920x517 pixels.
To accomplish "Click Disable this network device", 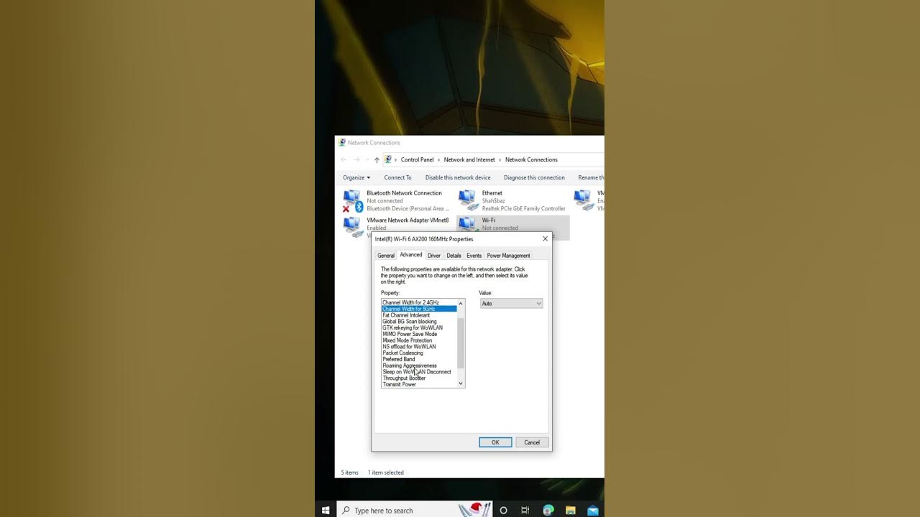I will 458,177.
